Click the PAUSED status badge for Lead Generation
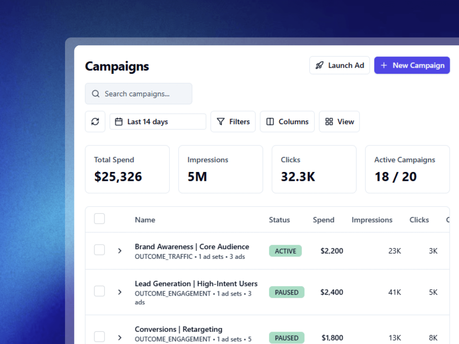 [x=286, y=292]
